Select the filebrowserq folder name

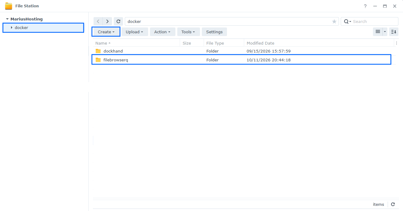tap(116, 60)
